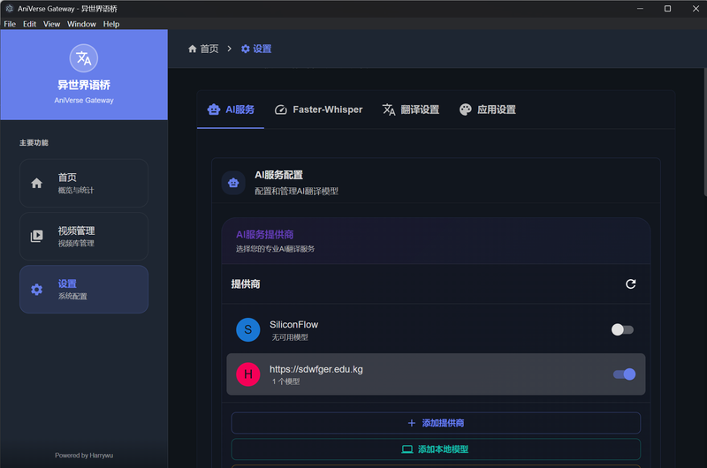
Task: Click the SiliconFlow avatar icon
Action: 248,329
